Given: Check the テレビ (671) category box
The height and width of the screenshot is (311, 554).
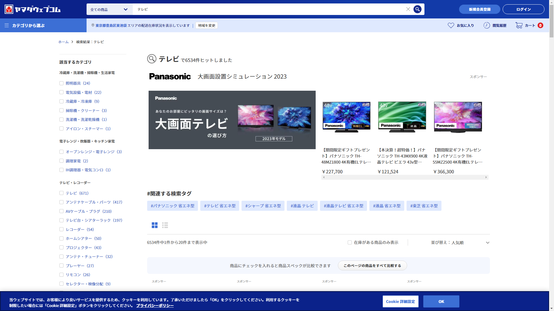Looking at the screenshot, I should 61,193.
